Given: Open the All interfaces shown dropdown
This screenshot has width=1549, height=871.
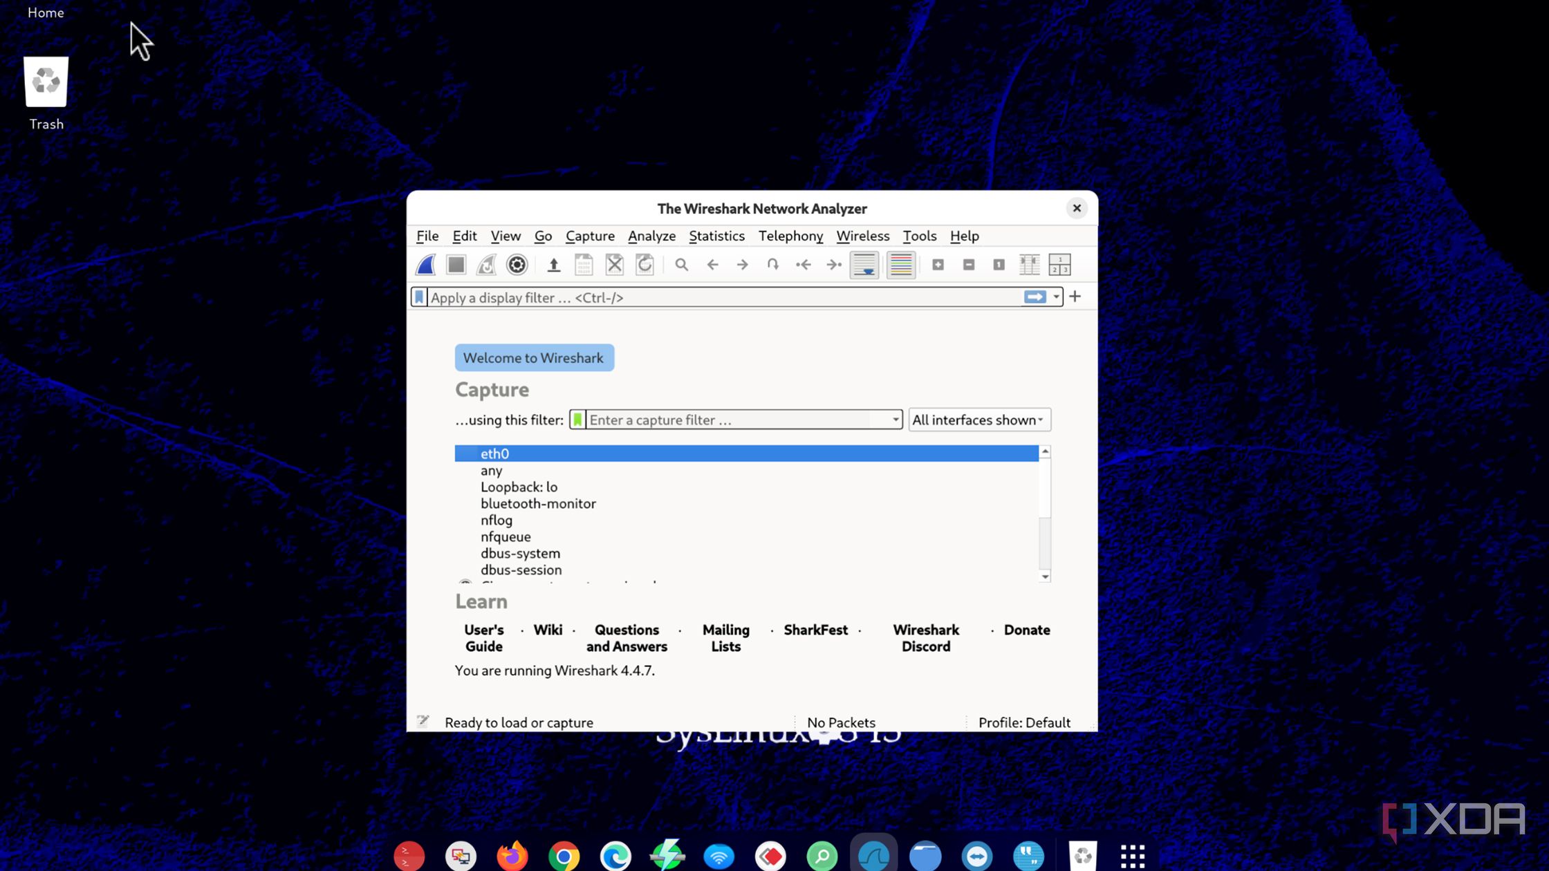Looking at the screenshot, I should (x=979, y=420).
